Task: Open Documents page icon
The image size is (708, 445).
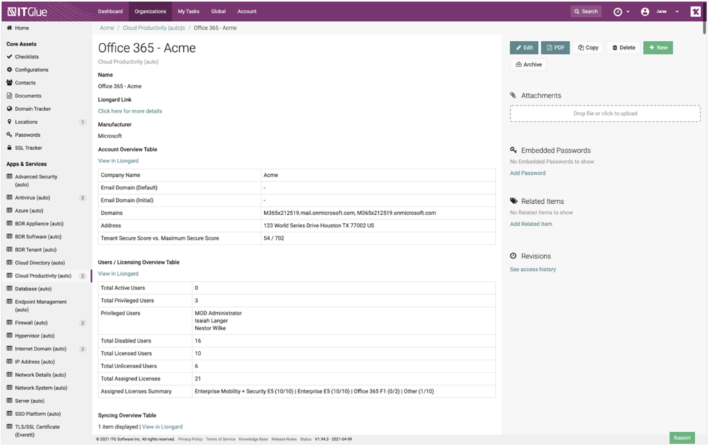Action: click(x=9, y=95)
